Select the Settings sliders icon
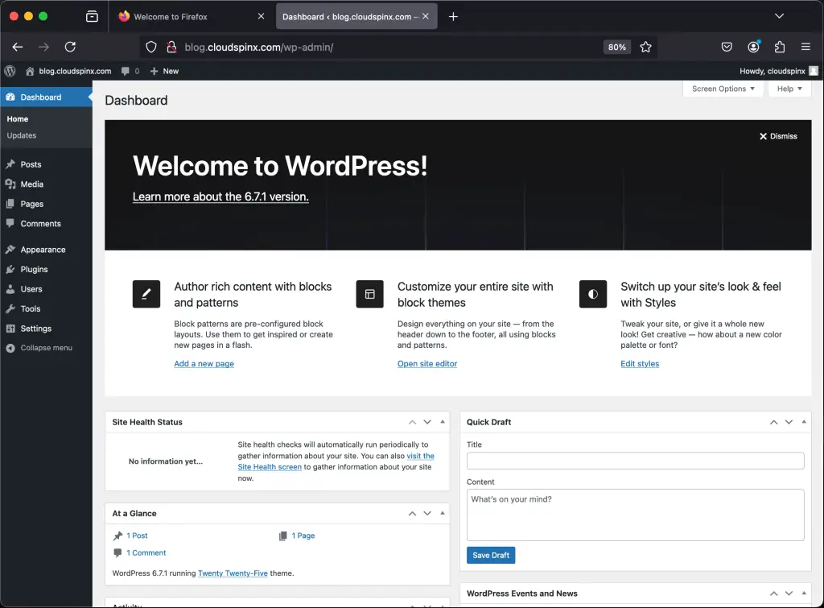The height and width of the screenshot is (608, 824). [11, 329]
